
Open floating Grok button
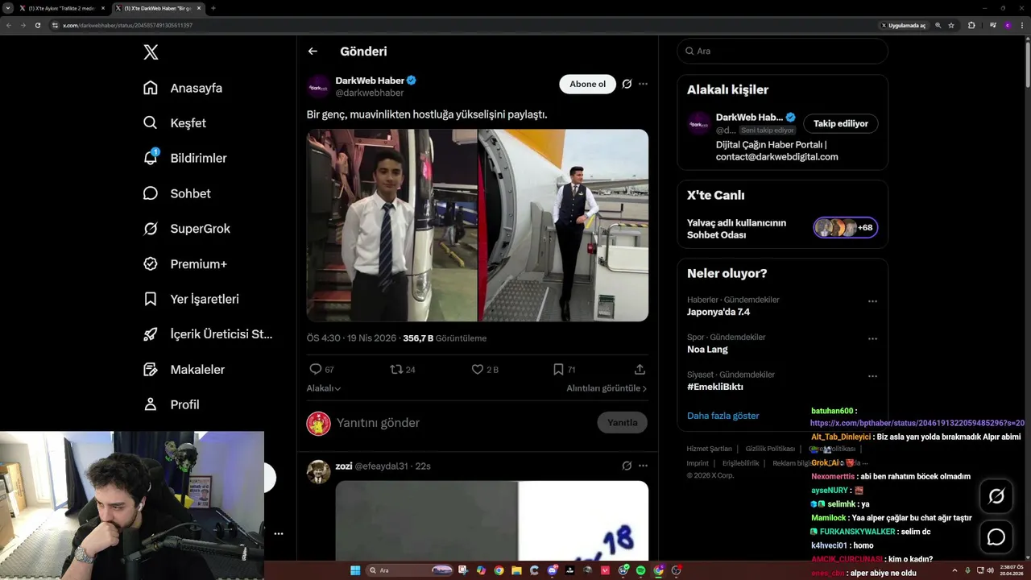pyautogui.click(x=996, y=496)
